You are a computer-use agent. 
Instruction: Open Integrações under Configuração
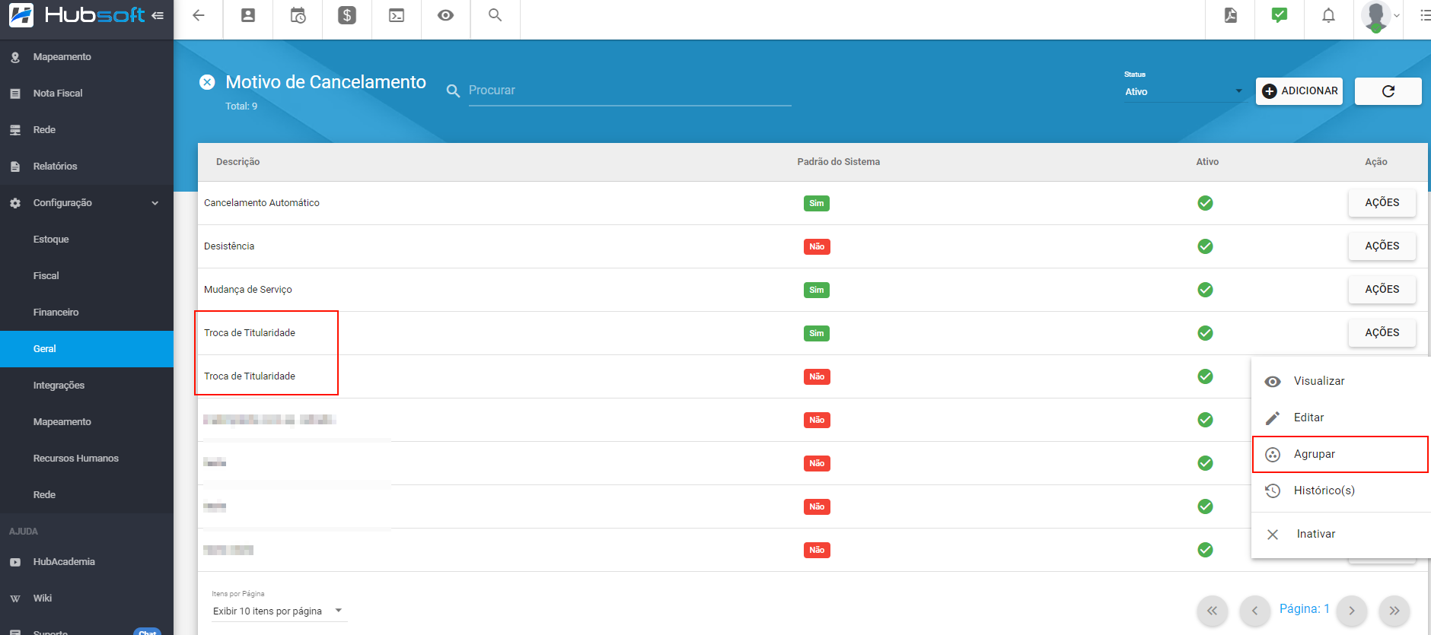pos(87,386)
